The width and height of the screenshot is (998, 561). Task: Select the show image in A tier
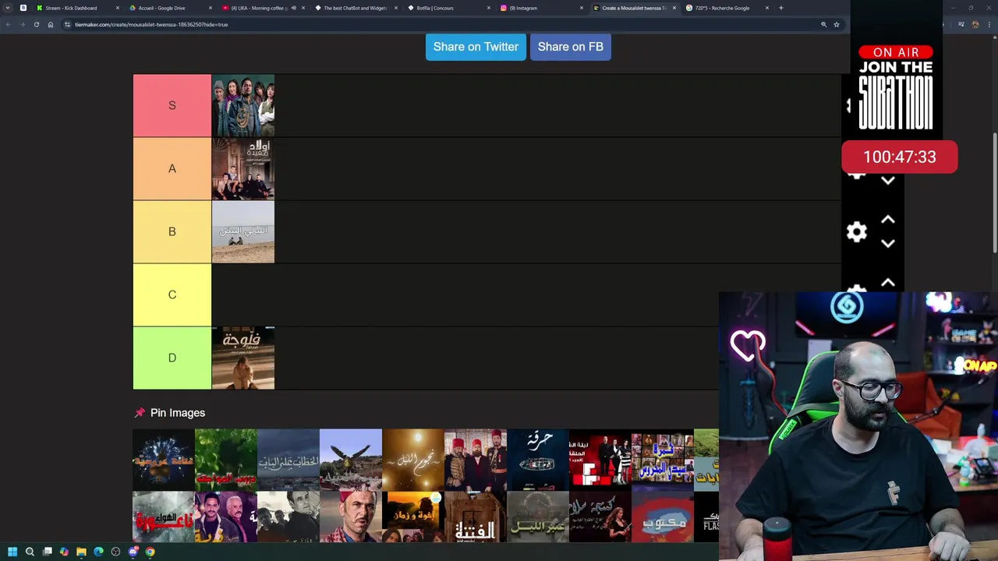coord(243,169)
